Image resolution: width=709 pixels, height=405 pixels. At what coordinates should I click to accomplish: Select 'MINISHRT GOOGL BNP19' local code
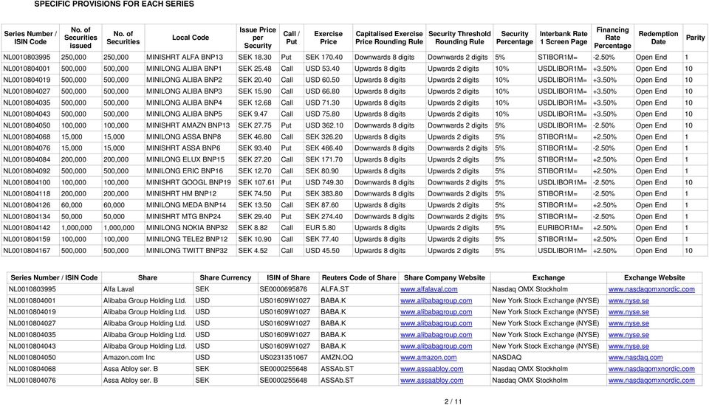coord(188,182)
